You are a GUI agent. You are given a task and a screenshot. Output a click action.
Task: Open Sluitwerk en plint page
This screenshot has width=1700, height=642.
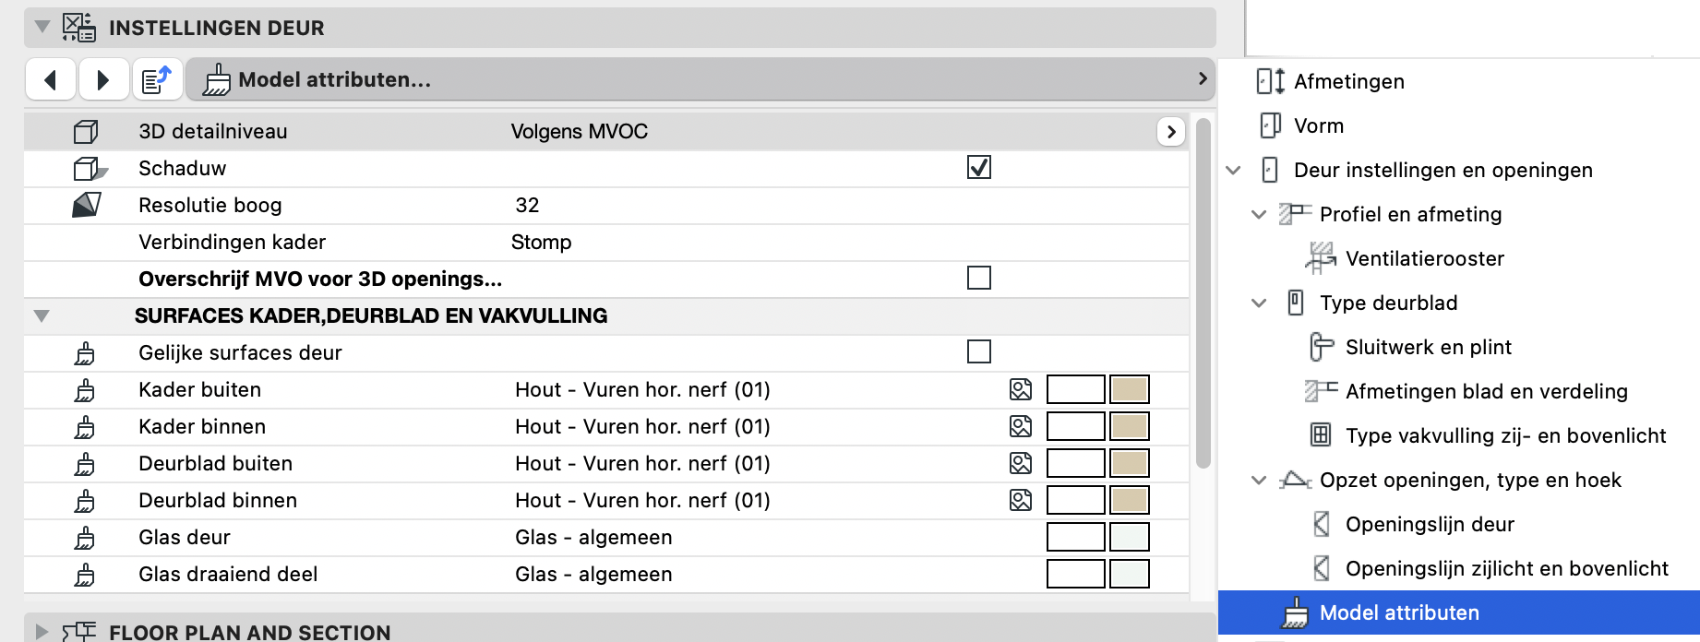pos(1428,347)
